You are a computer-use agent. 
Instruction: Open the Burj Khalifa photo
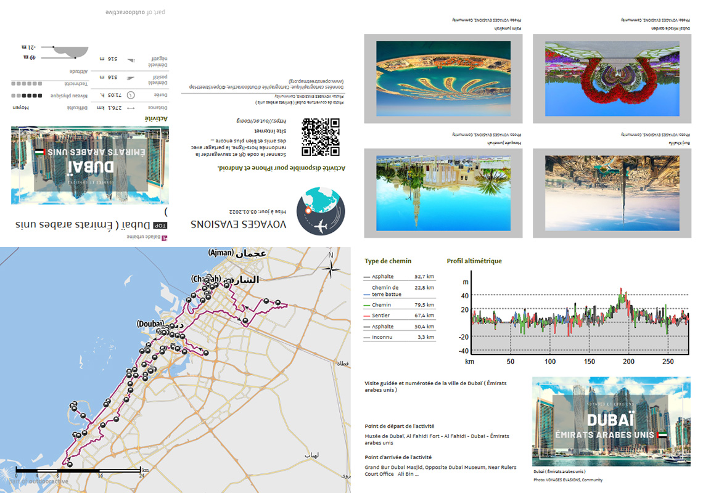pyautogui.click(x=612, y=193)
